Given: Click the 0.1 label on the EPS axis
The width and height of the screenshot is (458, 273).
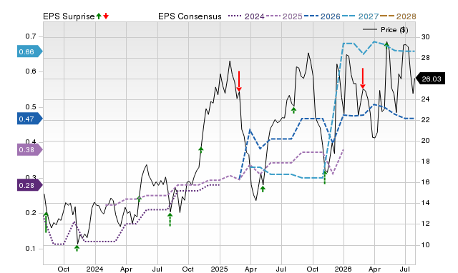Looking at the screenshot, I should coord(31,249).
